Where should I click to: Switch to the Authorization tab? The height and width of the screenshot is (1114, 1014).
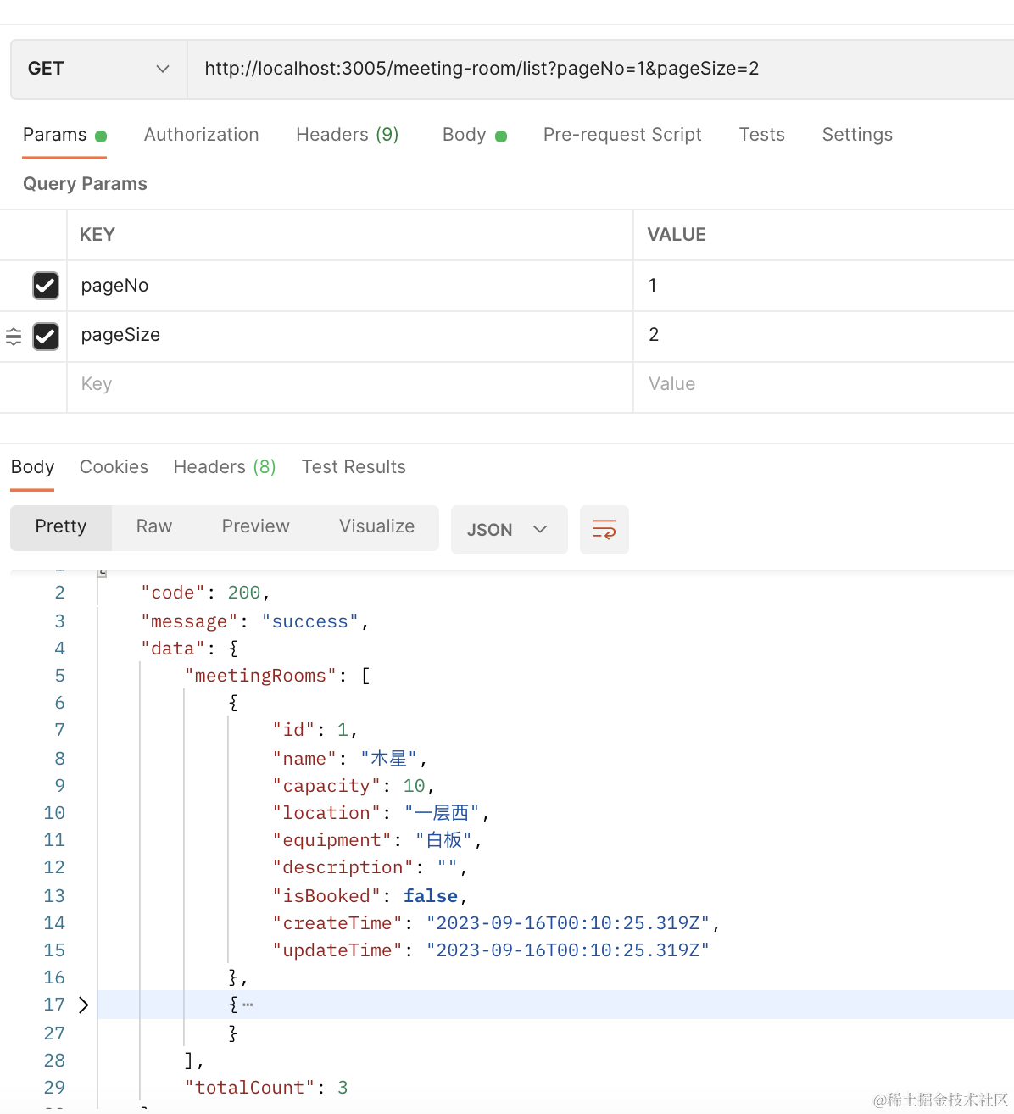(201, 135)
